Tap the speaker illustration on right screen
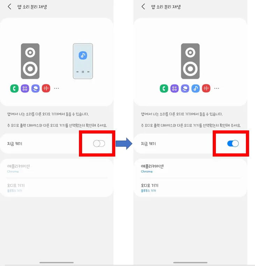 pyautogui.click(x=190, y=61)
